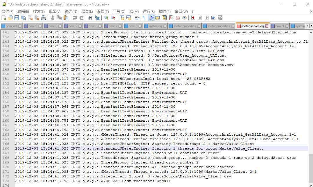Viewport: 313px width, 187px height.
Task: Click the Redo arrow icon
Action: click(82, 18)
